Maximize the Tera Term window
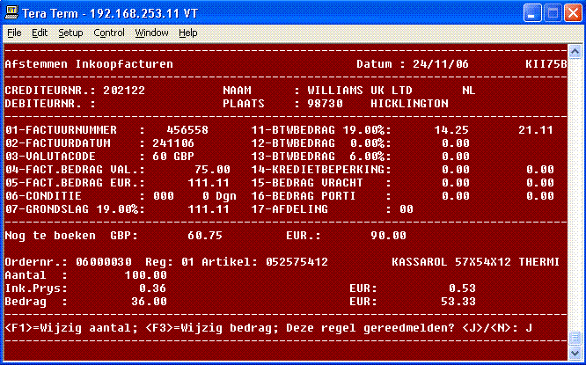 pyautogui.click(x=550, y=13)
